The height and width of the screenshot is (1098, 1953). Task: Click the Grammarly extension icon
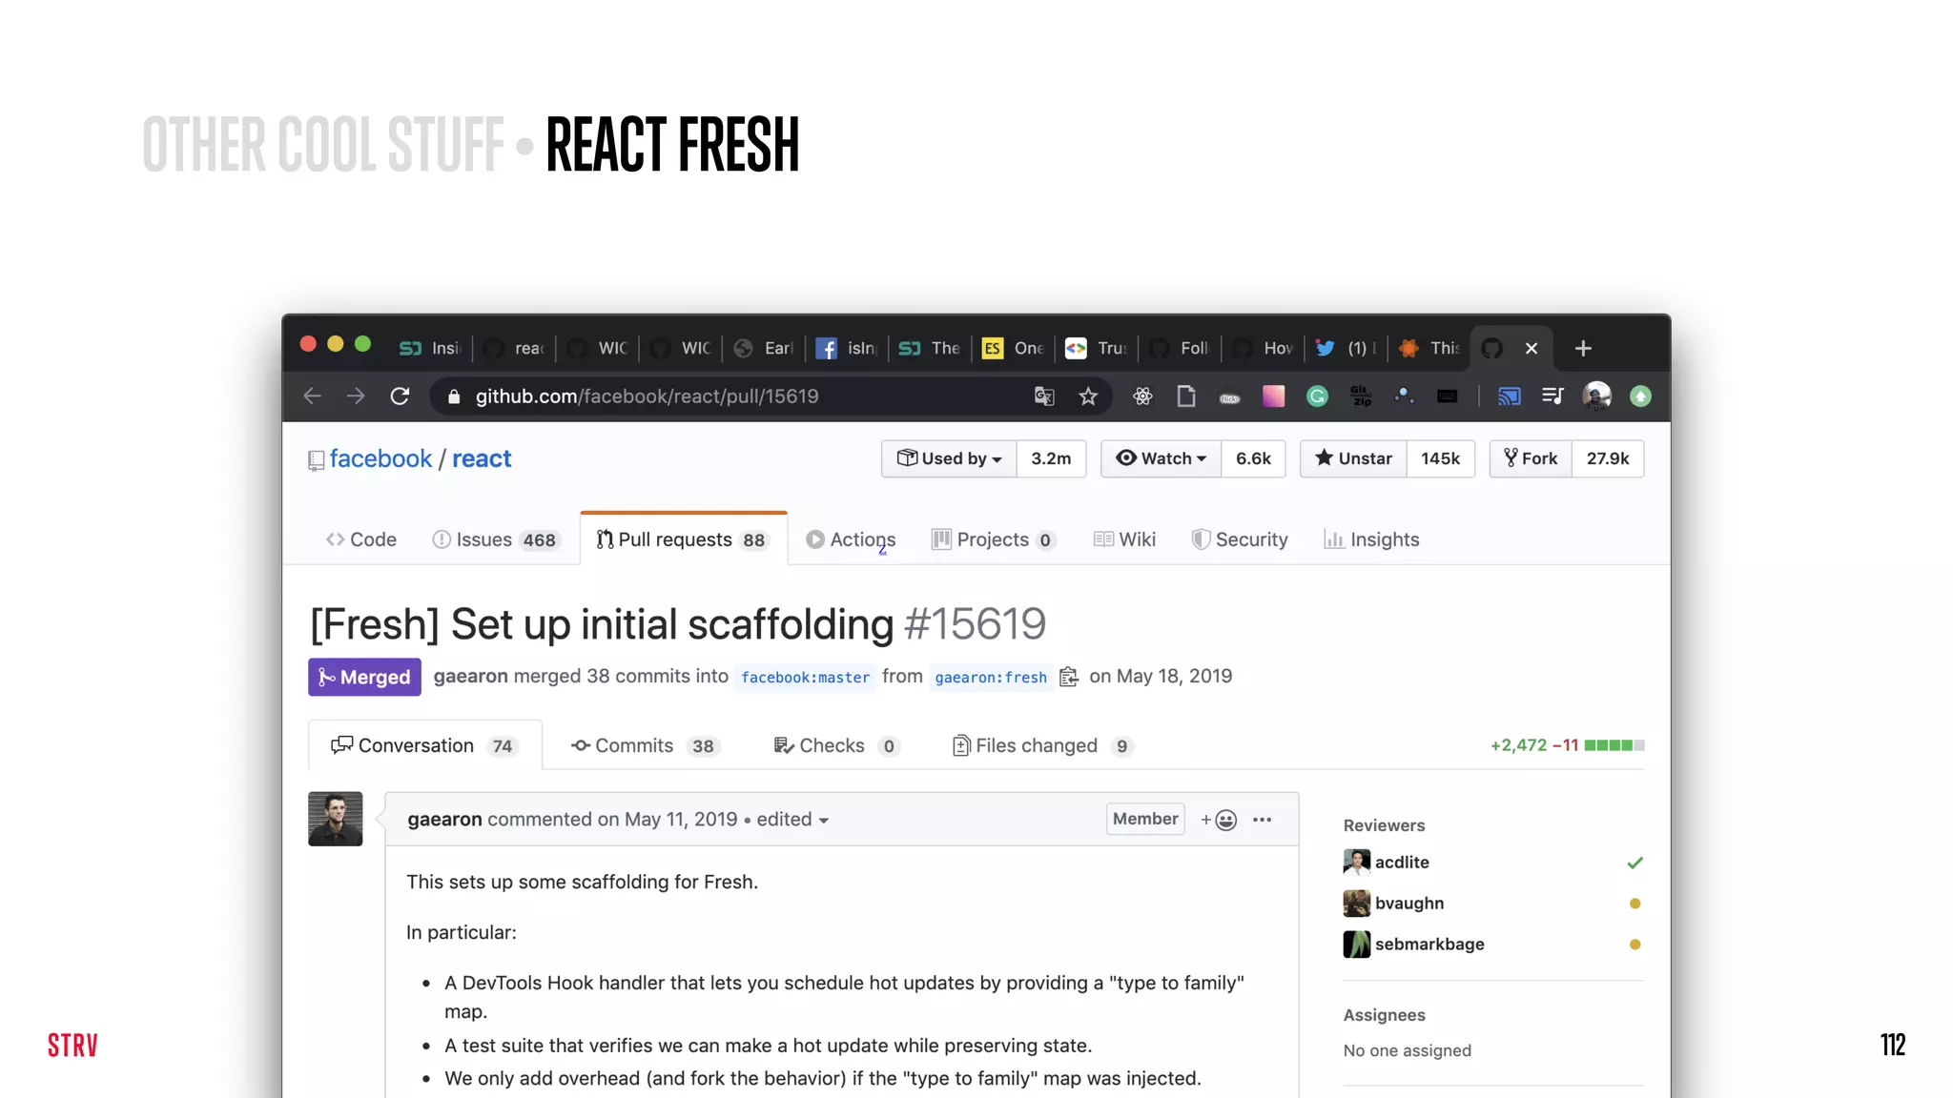click(1317, 396)
